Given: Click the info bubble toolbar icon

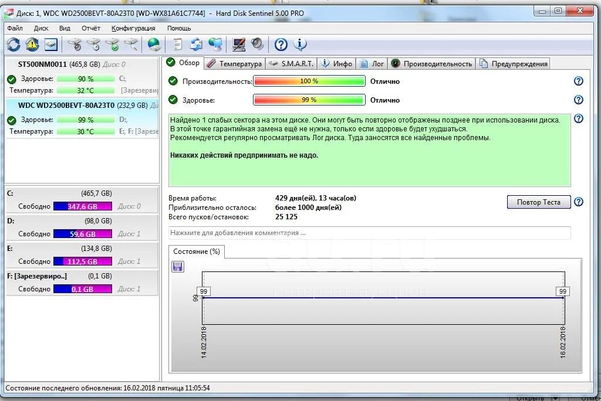Looking at the screenshot, I should point(300,45).
